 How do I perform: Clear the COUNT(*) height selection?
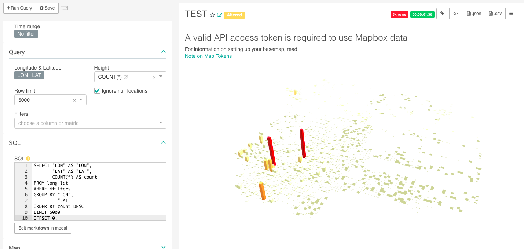(154, 77)
